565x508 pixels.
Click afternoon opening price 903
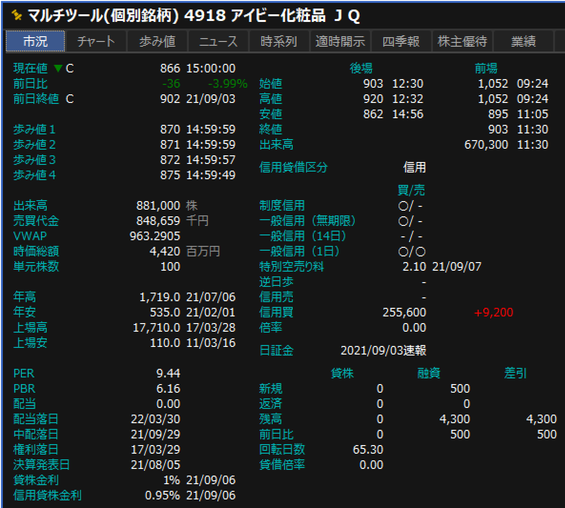coord(373,83)
